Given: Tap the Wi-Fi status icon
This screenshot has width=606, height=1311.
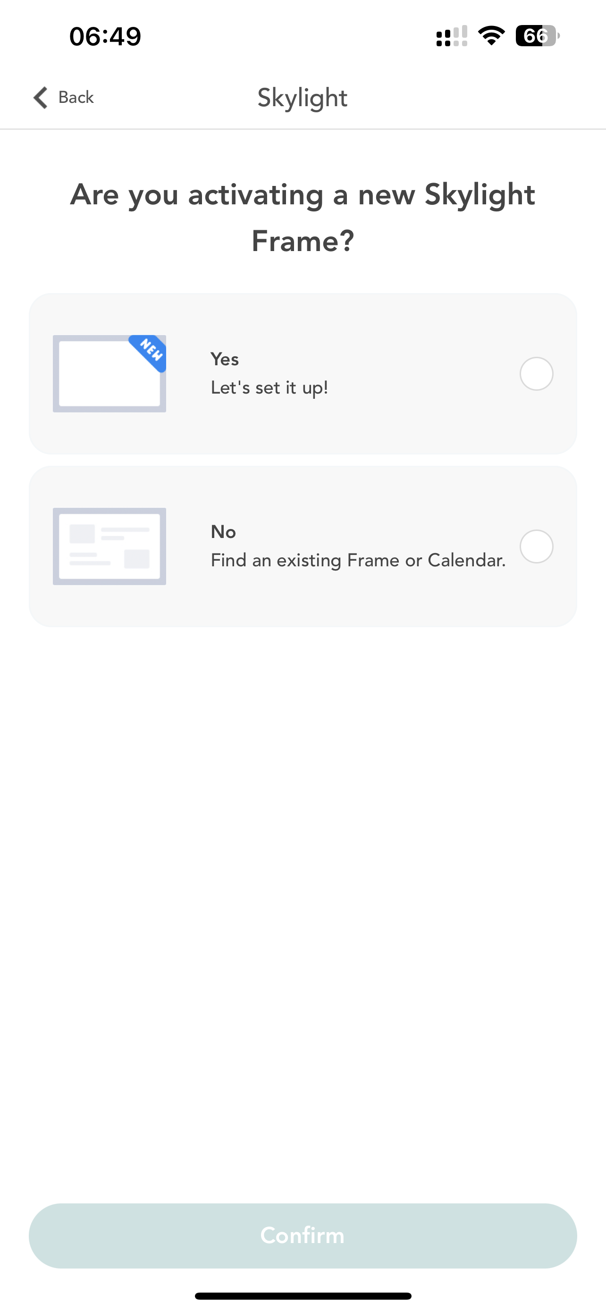Looking at the screenshot, I should 491,35.
